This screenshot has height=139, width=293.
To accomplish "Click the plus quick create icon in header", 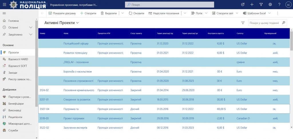I will pos(252,5).
